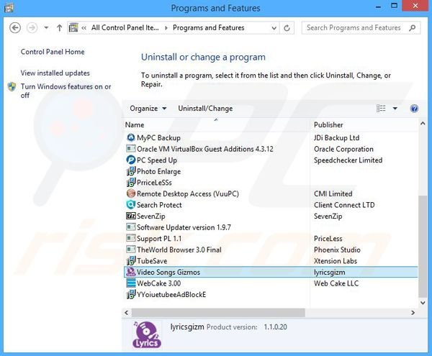Image resolution: width=432 pixels, height=356 pixels.
Task: Select the Speedchecker Limited publisher cell
Action: 348,160
